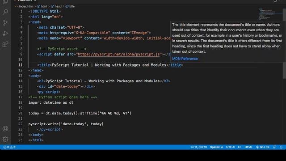Viewport: 286px width, 161px height.
Task: Open the pyscript.js URL in script tag
Action: (119, 54)
